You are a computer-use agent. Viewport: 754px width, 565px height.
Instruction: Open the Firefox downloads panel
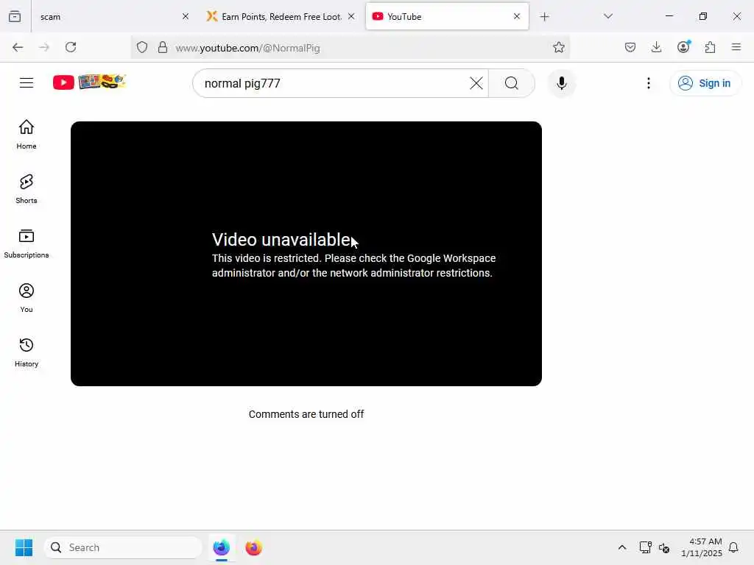pyautogui.click(x=656, y=47)
